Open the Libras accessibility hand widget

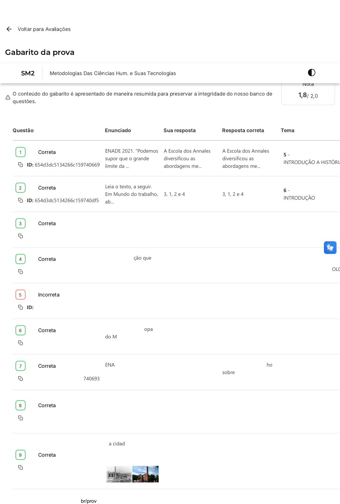coord(330,248)
